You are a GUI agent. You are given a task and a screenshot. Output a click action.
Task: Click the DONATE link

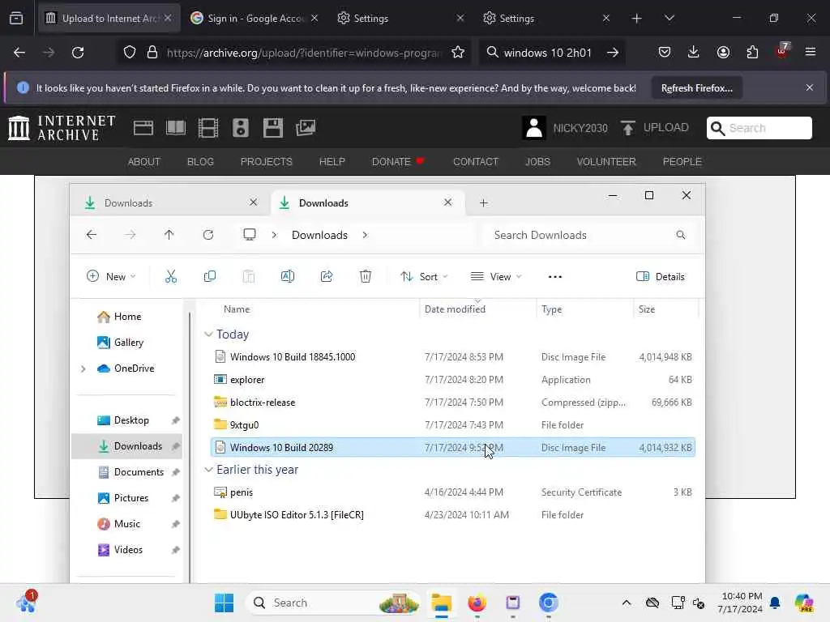(x=397, y=162)
